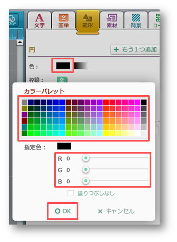
Task: Open the 素材 materials tab
Action: [x=112, y=20]
